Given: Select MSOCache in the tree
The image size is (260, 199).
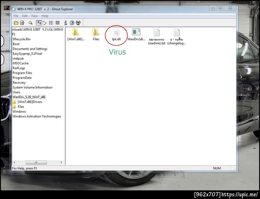Looking at the screenshot, I should coord(20,63).
